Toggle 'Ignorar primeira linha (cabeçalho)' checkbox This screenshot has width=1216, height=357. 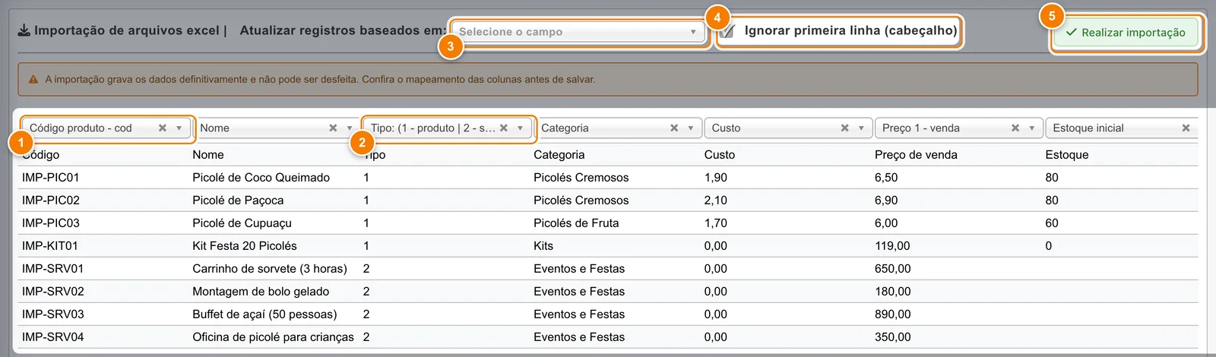tap(727, 31)
